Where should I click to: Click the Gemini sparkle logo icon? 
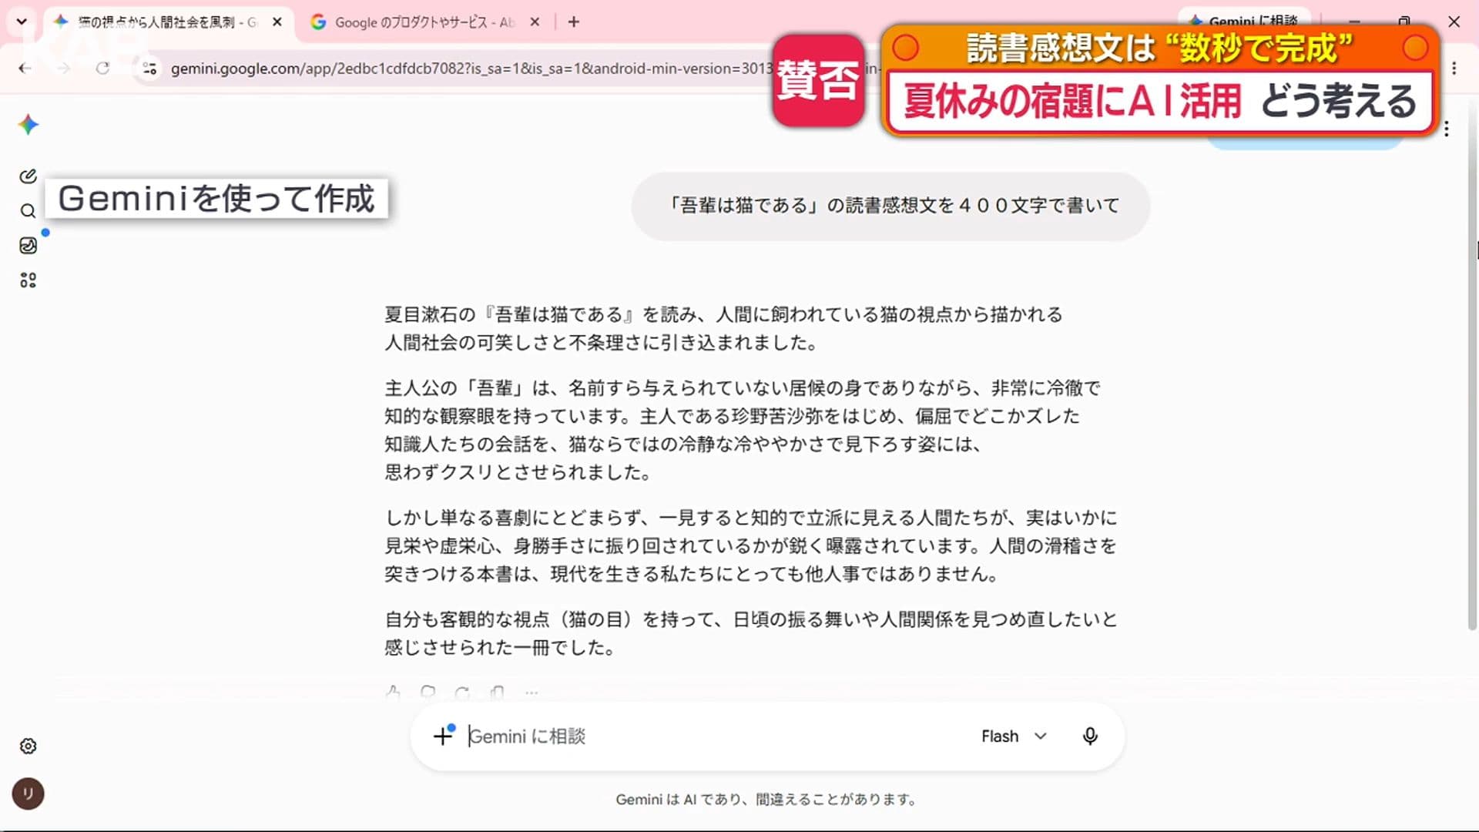28,125
